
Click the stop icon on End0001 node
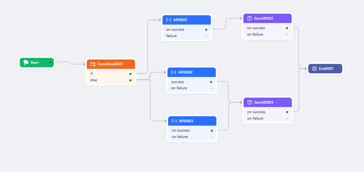(x=314, y=69)
